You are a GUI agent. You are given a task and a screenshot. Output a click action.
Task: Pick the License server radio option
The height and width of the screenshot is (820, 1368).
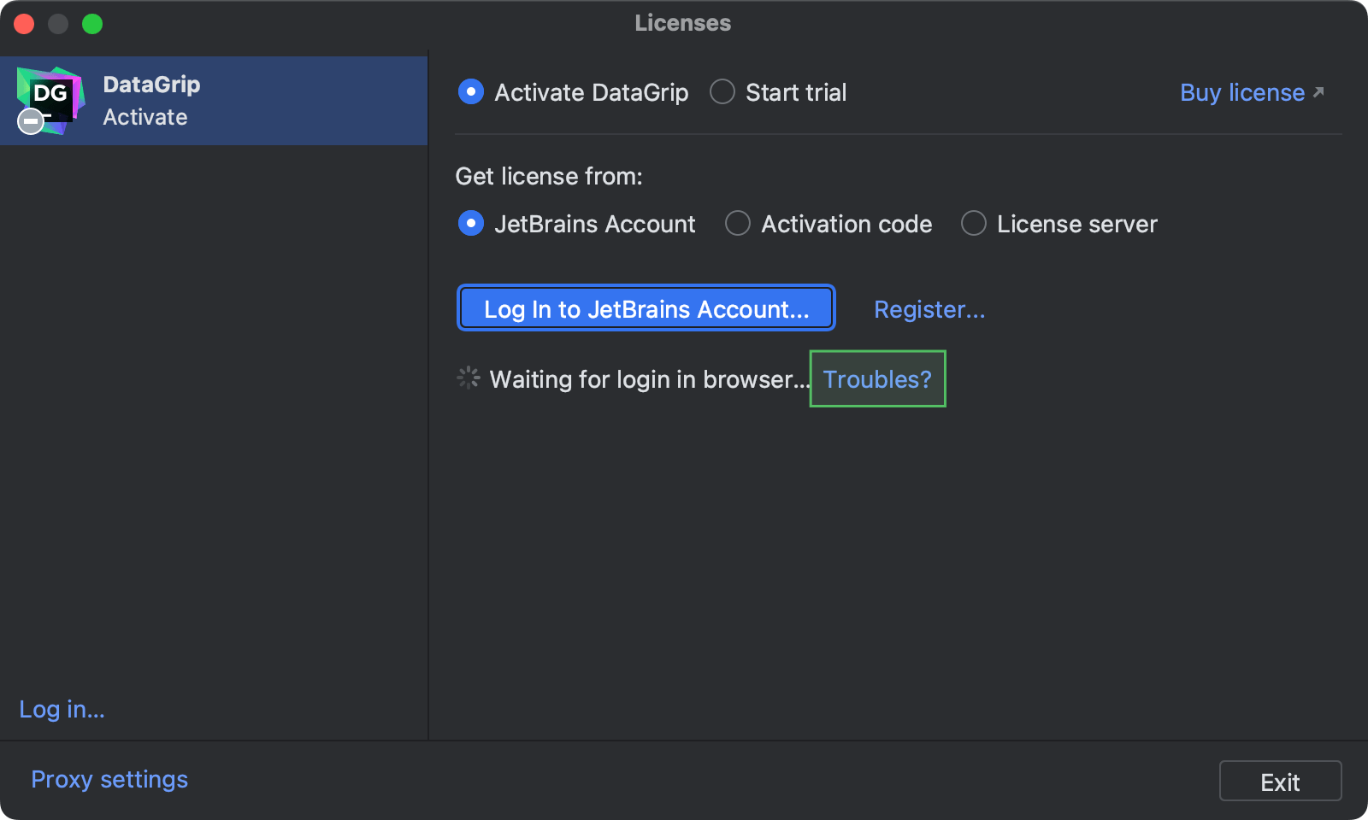974,223
